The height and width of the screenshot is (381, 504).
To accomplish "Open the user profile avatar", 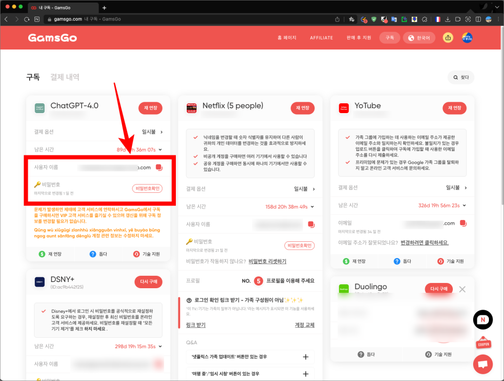I will 467,38.
